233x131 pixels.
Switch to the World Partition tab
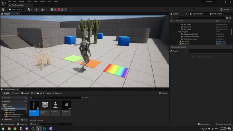pyautogui.click(x=196, y=14)
